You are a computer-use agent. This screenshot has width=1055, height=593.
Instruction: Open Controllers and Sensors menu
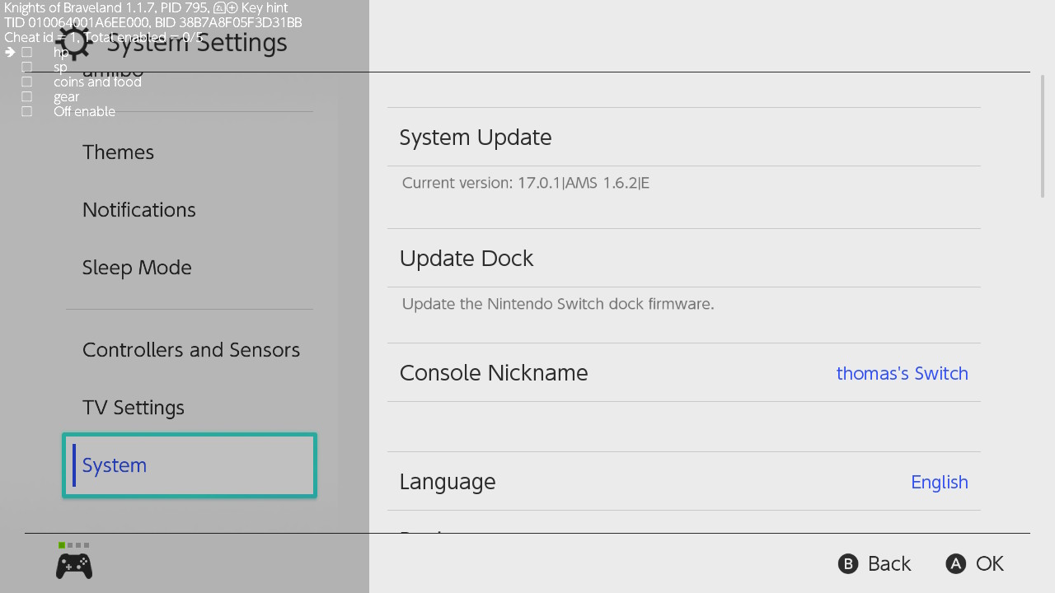coord(190,350)
